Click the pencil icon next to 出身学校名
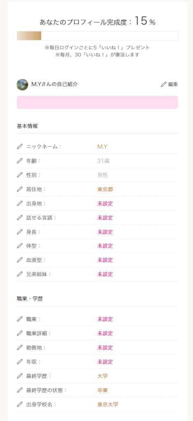This screenshot has width=193, height=421. click(20, 404)
